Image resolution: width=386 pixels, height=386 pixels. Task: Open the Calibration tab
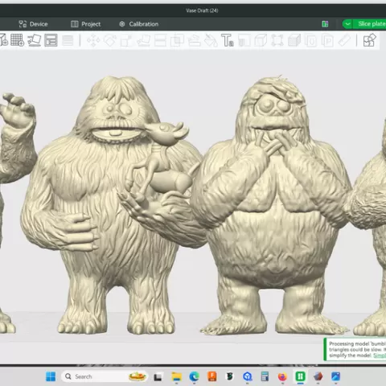[x=138, y=24]
